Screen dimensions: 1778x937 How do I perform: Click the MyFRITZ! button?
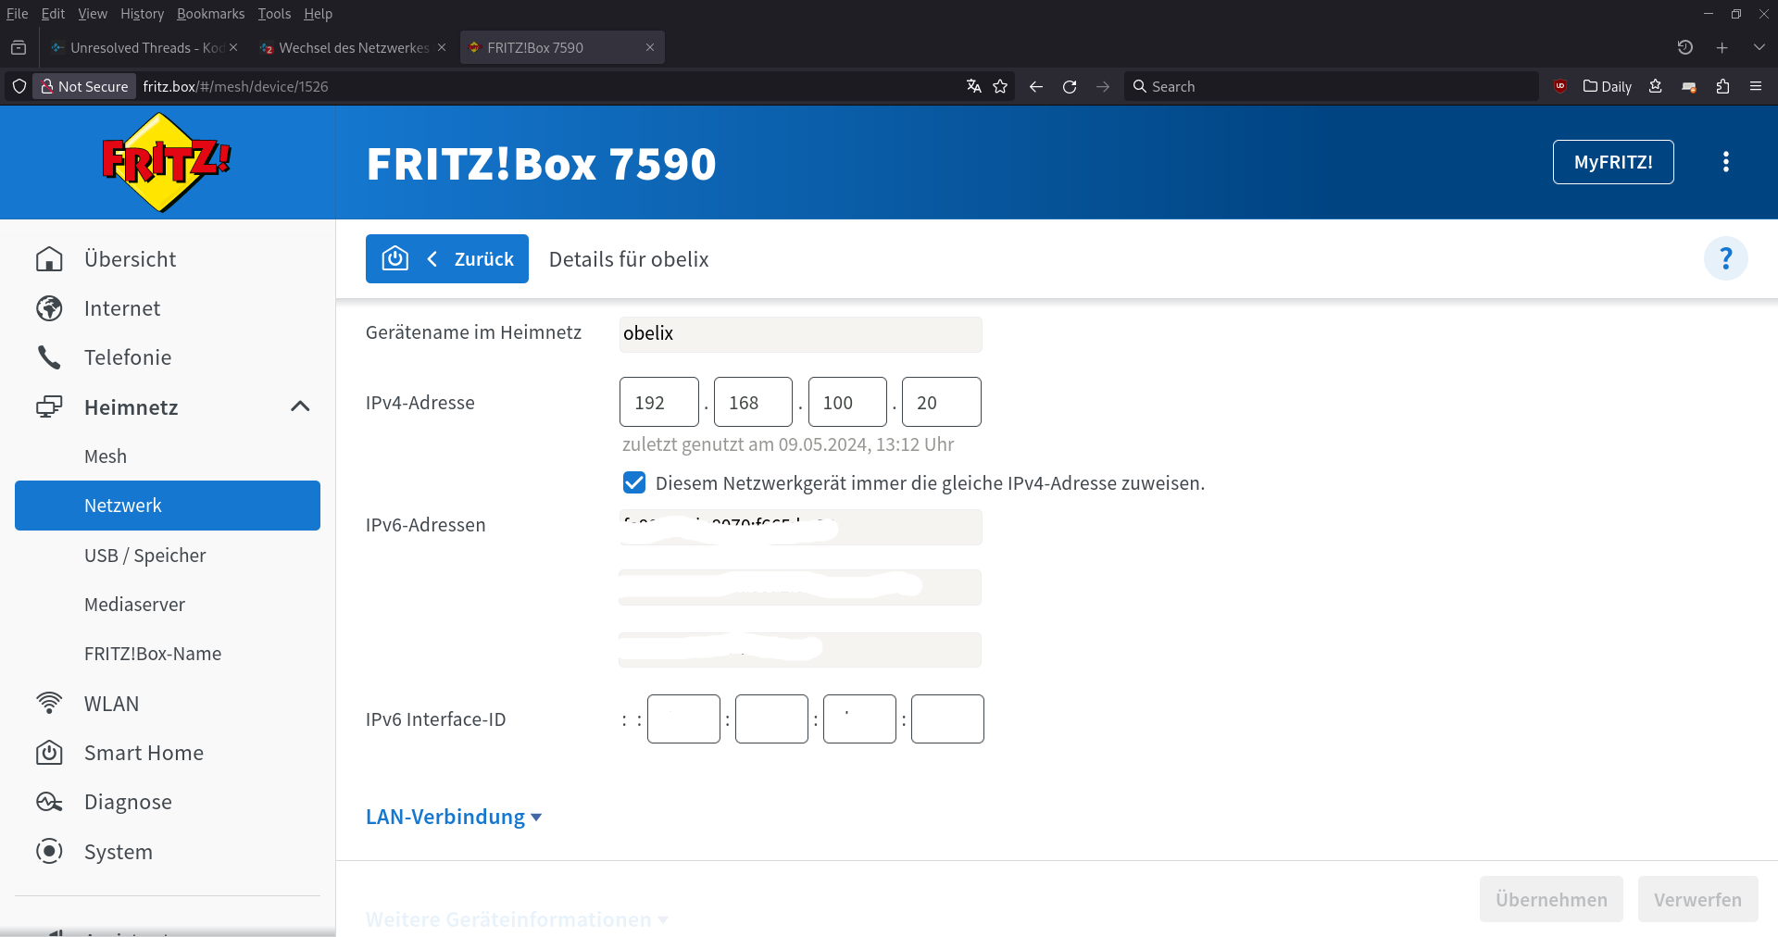[1613, 162]
